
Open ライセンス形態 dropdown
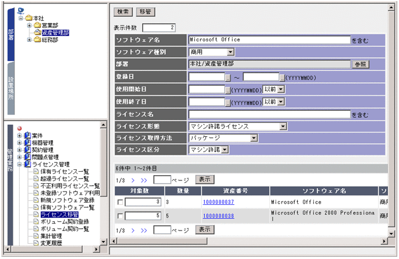click(x=283, y=126)
